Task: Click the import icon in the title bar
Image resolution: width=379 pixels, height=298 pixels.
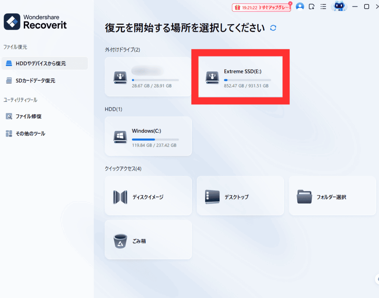Action: (x=312, y=7)
